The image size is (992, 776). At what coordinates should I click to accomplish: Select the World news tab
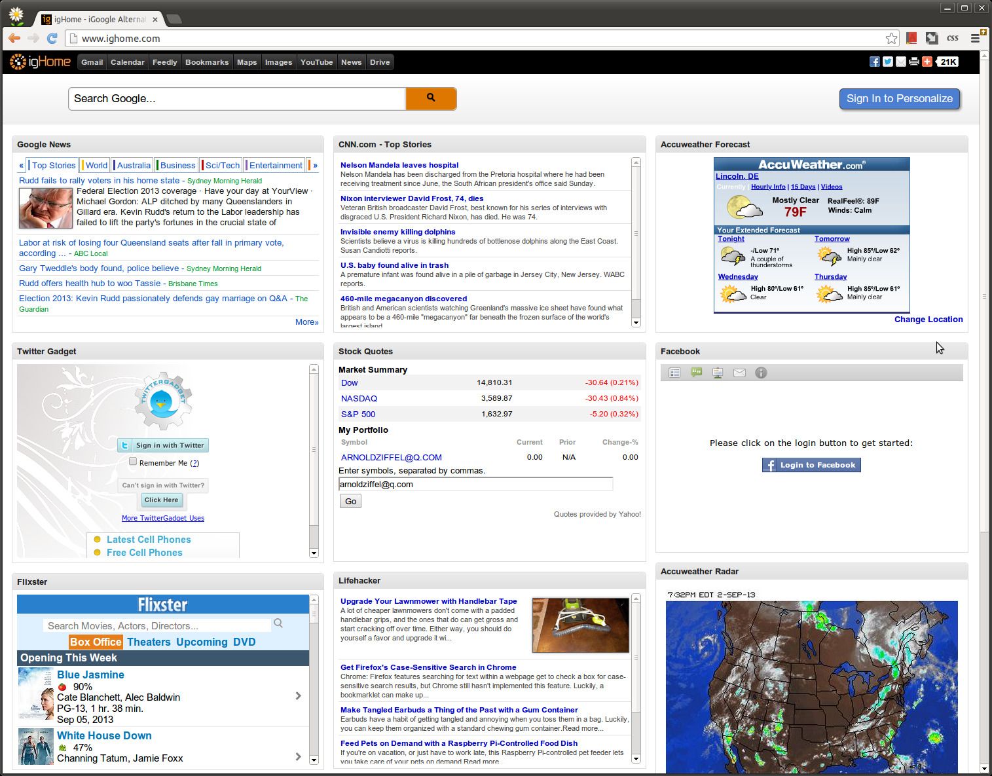coord(96,165)
